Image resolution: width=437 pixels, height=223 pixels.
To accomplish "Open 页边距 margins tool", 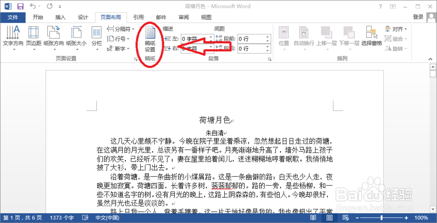I will coord(34,38).
